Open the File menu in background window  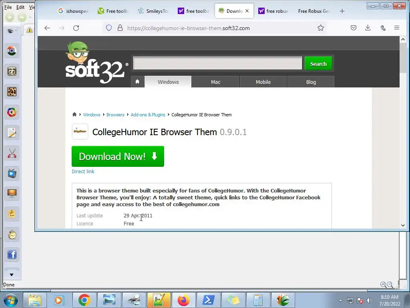tap(8, 7)
